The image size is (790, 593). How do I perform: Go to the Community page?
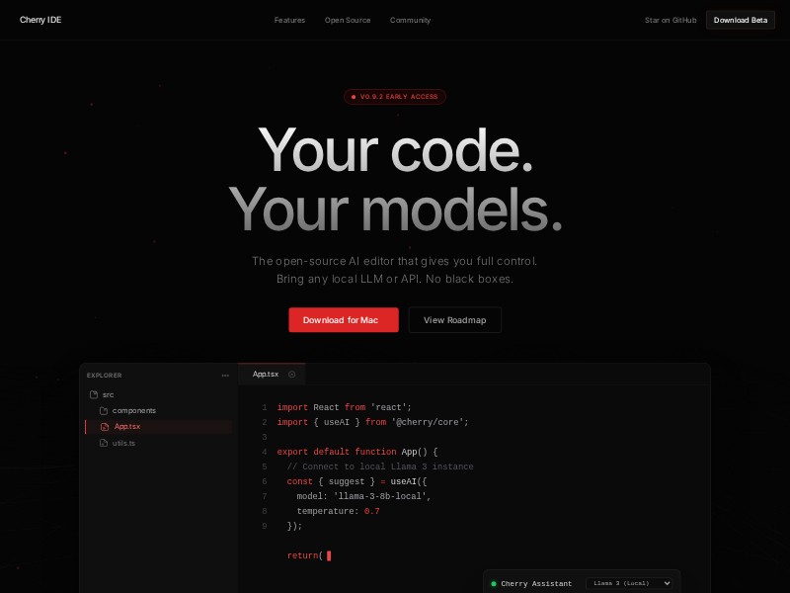click(x=410, y=20)
